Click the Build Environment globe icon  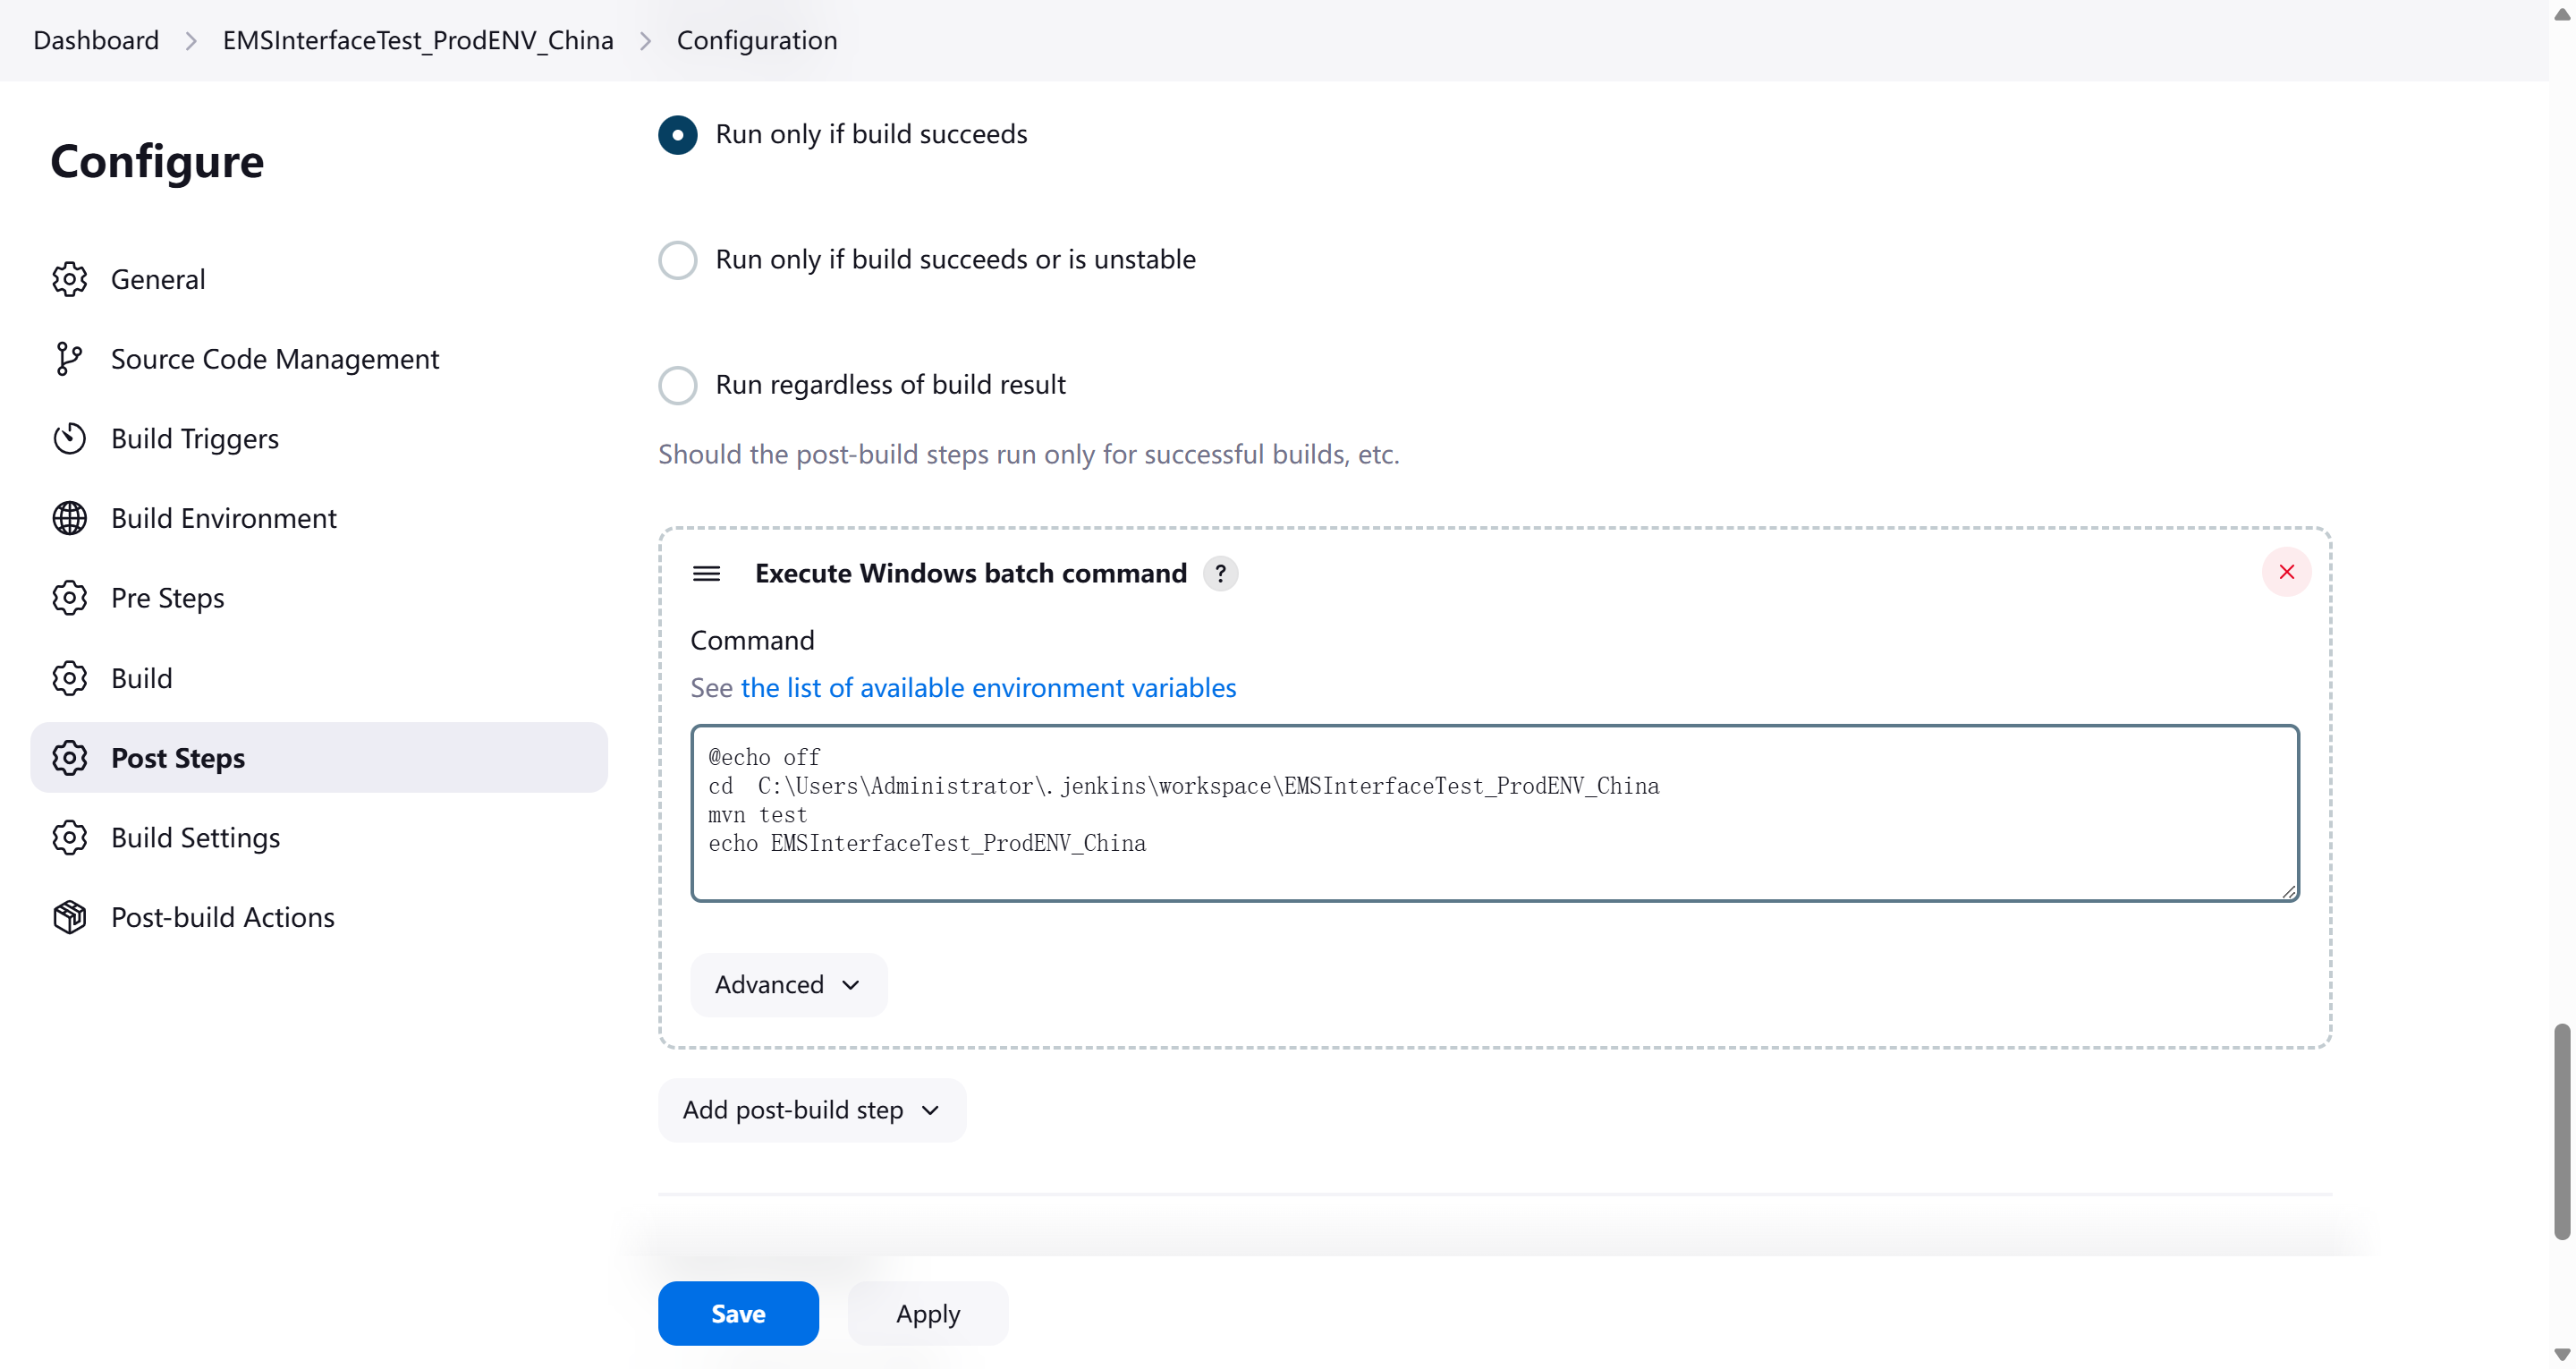point(69,518)
